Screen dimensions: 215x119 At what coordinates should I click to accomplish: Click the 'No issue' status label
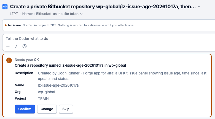tap(14, 25)
